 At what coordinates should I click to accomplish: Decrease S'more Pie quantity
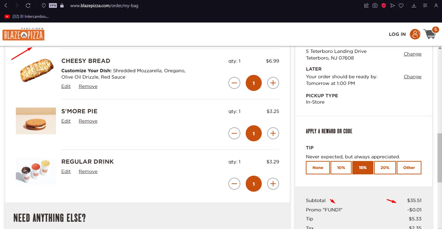[x=234, y=133]
